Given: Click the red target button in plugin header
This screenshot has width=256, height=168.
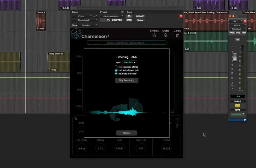Looking at the screenshot, I should pos(181,16).
